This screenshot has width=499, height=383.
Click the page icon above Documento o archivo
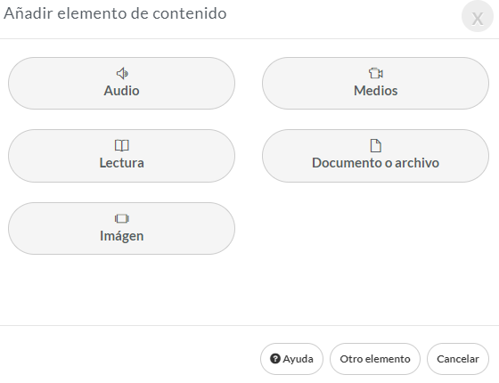[x=375, y=146]
